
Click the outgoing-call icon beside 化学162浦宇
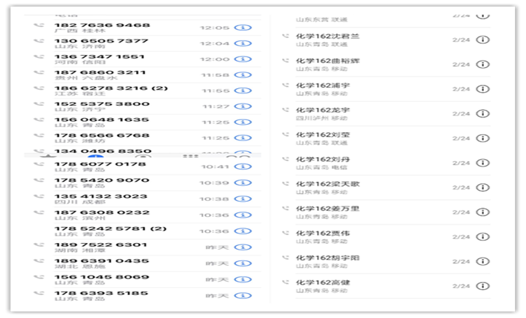click(285, 85)
